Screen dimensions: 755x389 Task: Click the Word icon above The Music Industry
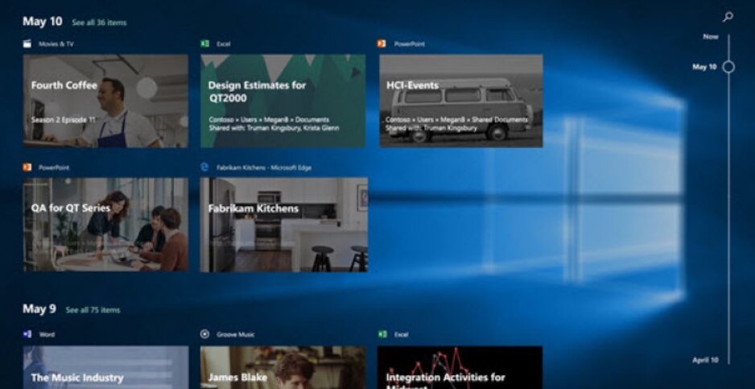27,334
